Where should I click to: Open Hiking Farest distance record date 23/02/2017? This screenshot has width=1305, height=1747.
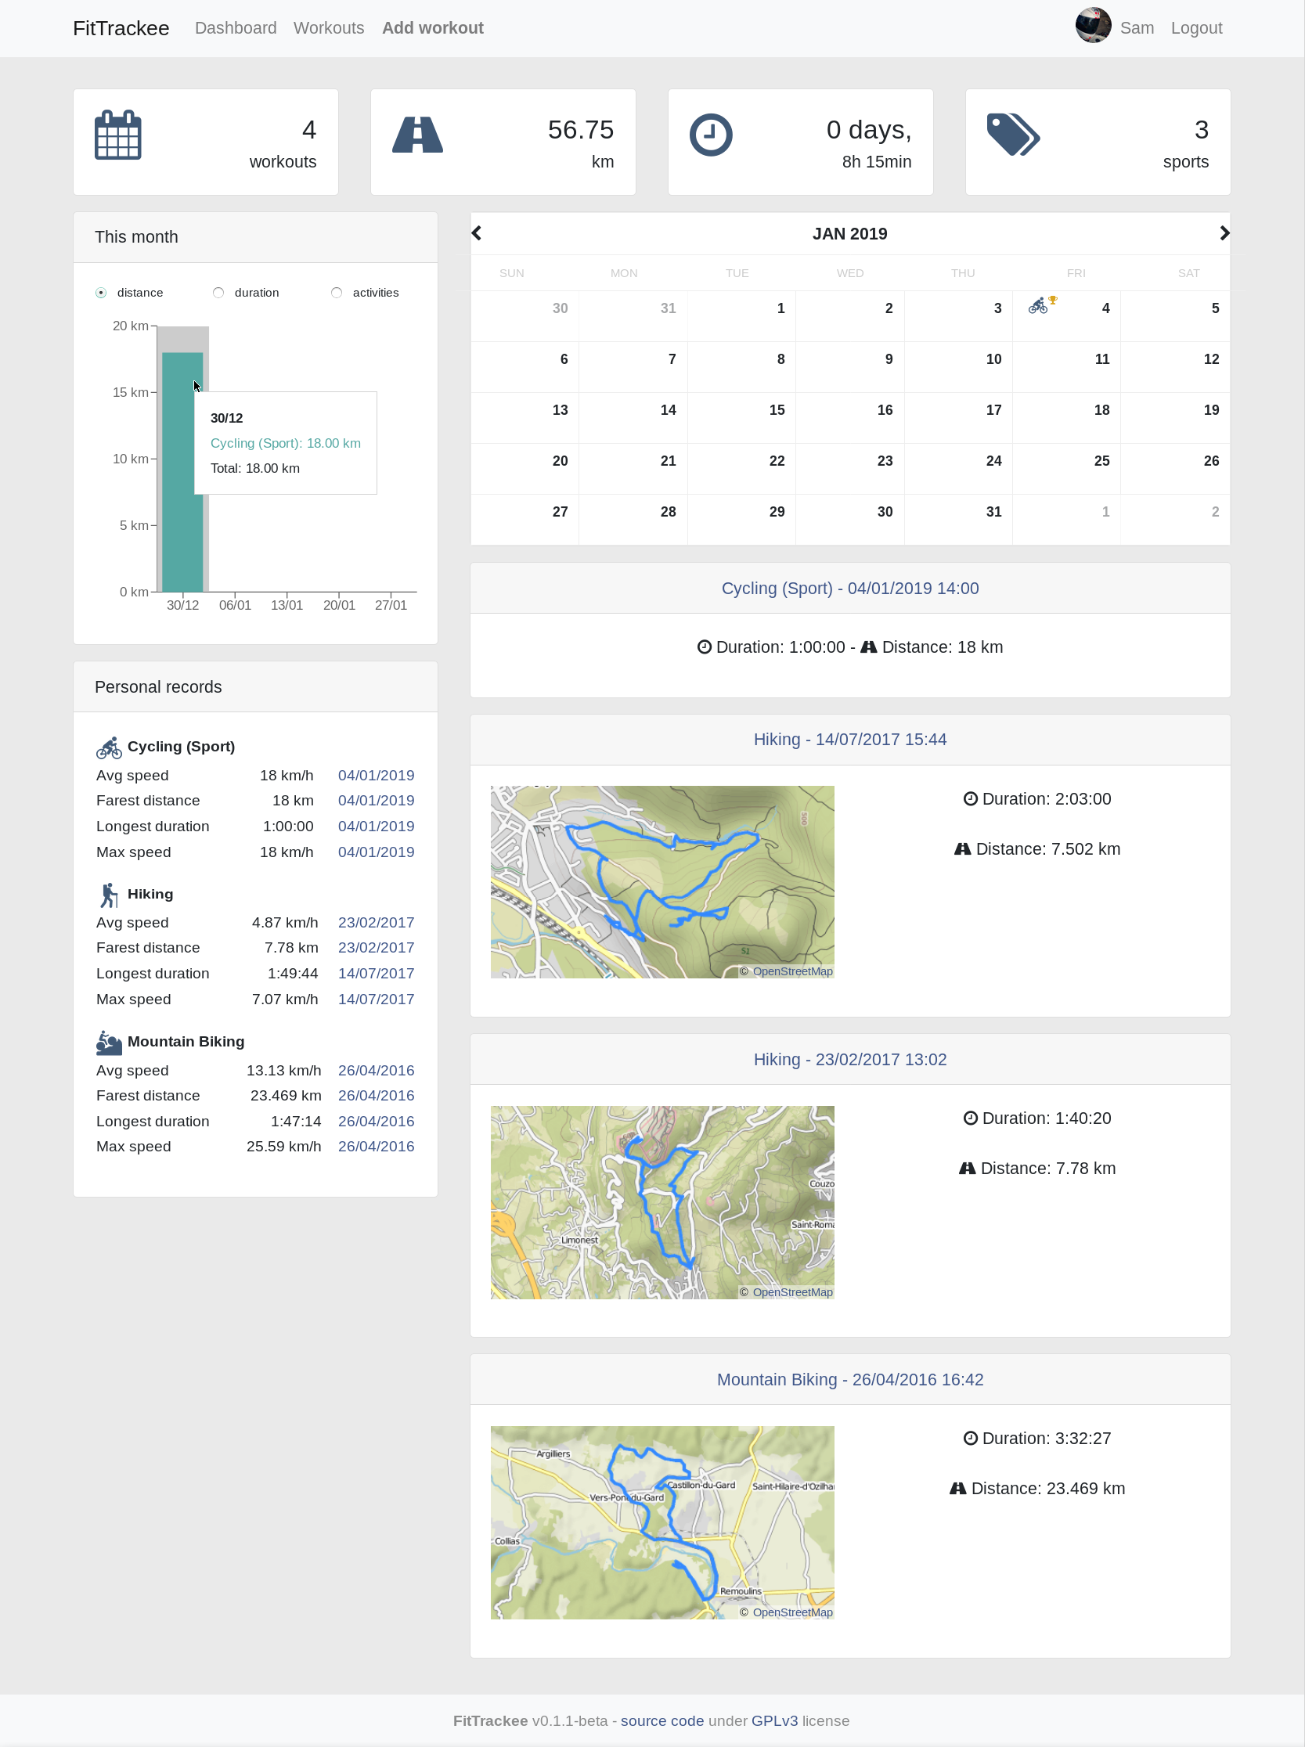point(376,948)
